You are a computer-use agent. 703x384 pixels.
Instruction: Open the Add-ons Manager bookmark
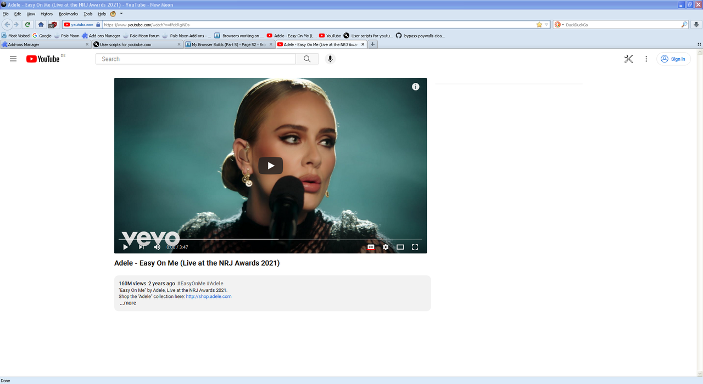[101, 36]
